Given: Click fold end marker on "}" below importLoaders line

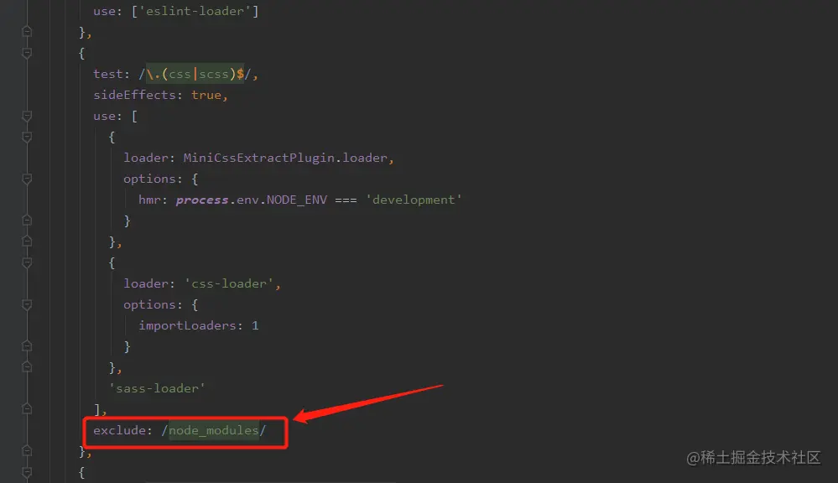Looking at the screenshot, I should [27, 346].
